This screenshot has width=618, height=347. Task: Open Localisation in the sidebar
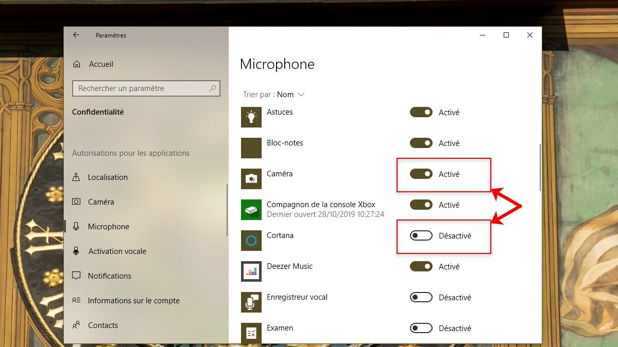click(108, 177)
